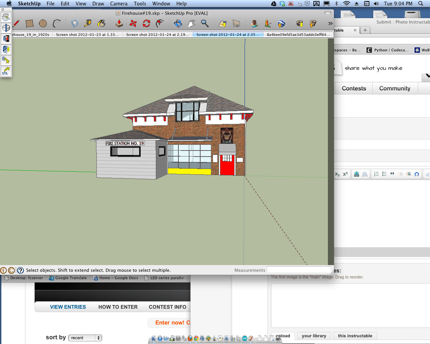Open the Window menu
Screen dimensions: 430x344
click(x=161, y=4)
